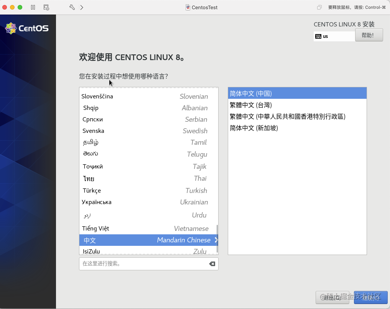
Task: Select Türkçe Turkish language
Action: point(148,191)
